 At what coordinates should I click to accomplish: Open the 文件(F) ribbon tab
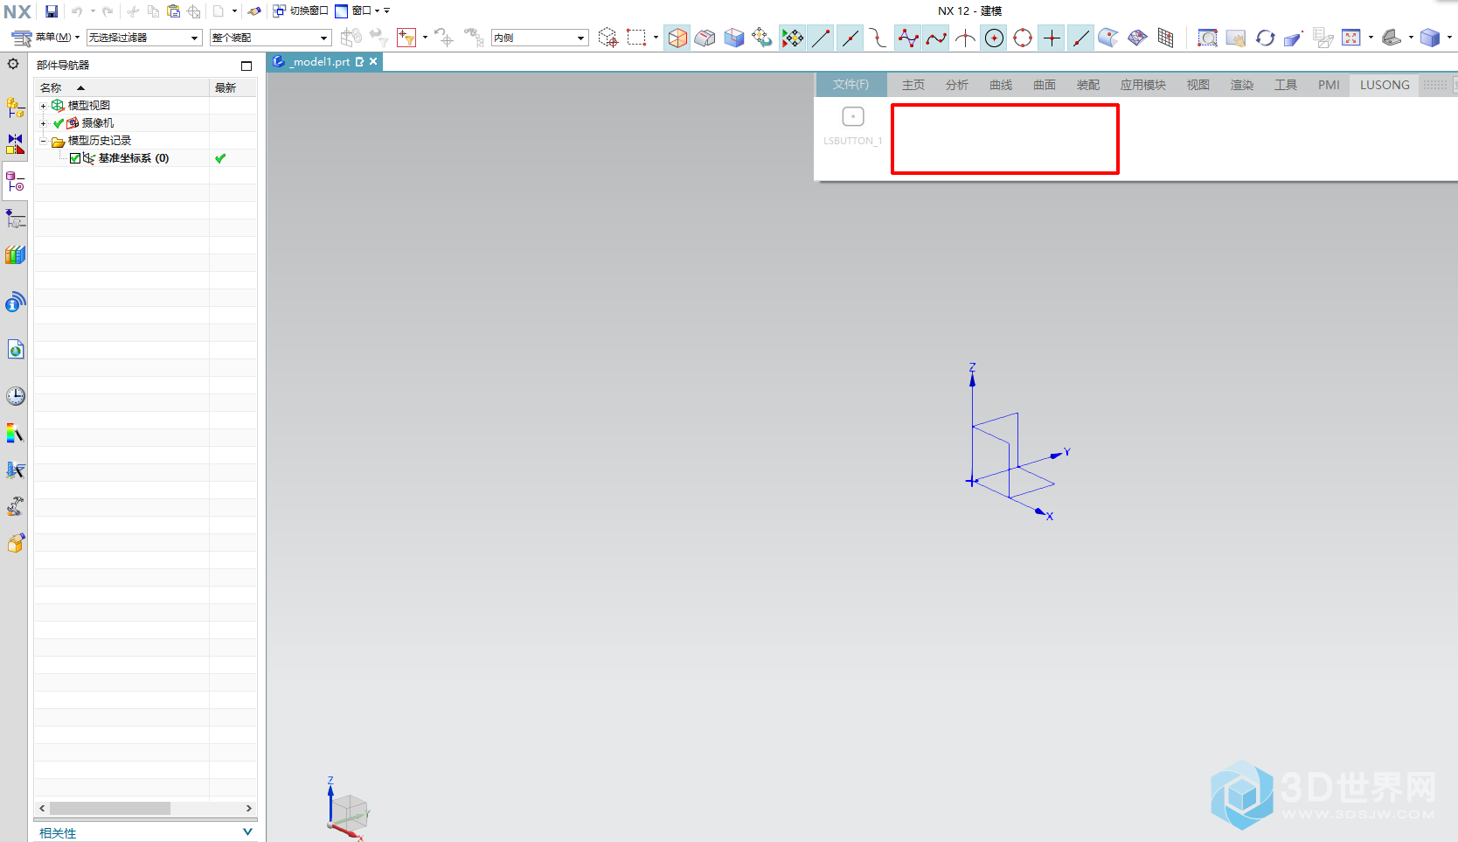[850, 85]
